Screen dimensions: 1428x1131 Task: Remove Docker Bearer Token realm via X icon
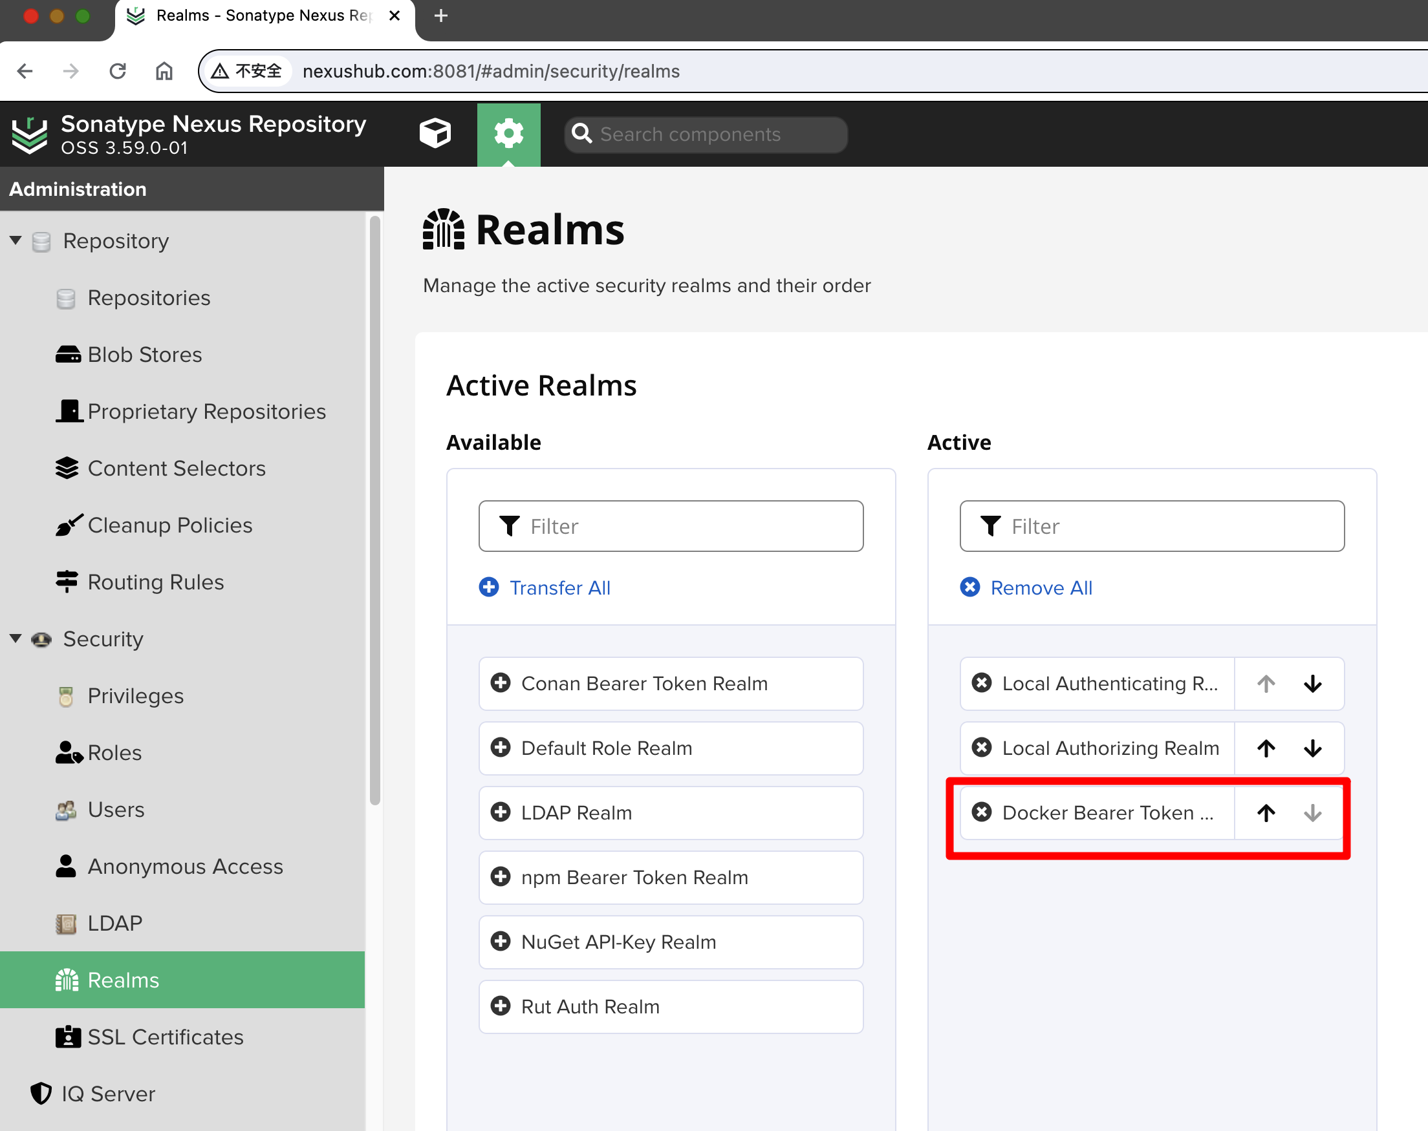982,812
